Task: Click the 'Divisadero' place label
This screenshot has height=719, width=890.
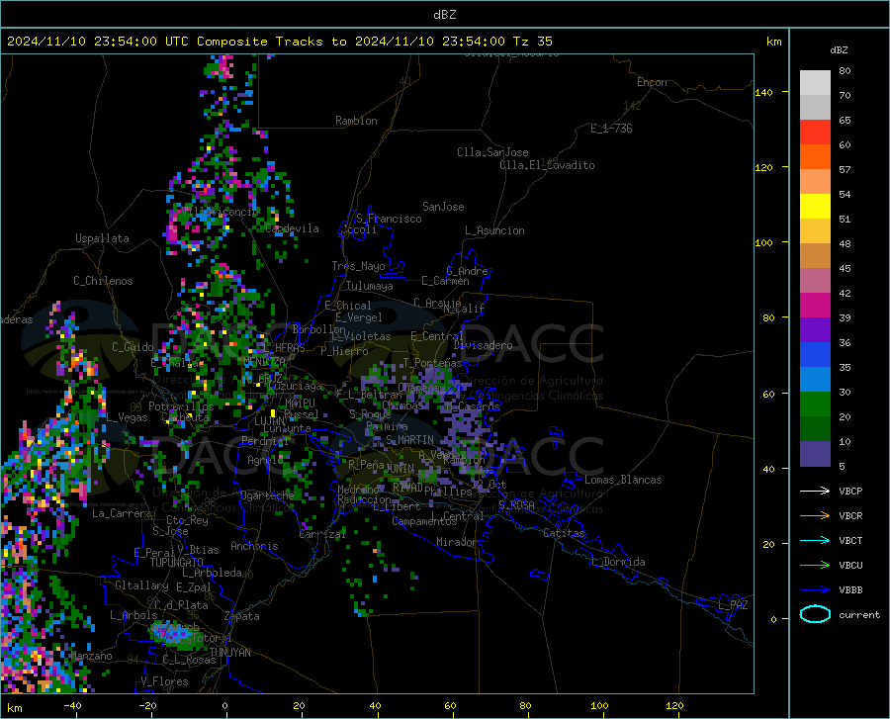Action: click(x=483, y=345)
